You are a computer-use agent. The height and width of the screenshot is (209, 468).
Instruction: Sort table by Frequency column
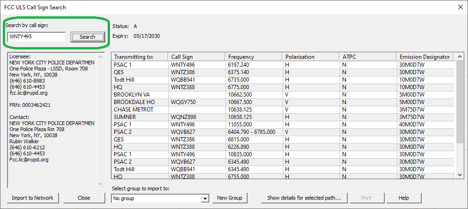click(x=254, y=57)
